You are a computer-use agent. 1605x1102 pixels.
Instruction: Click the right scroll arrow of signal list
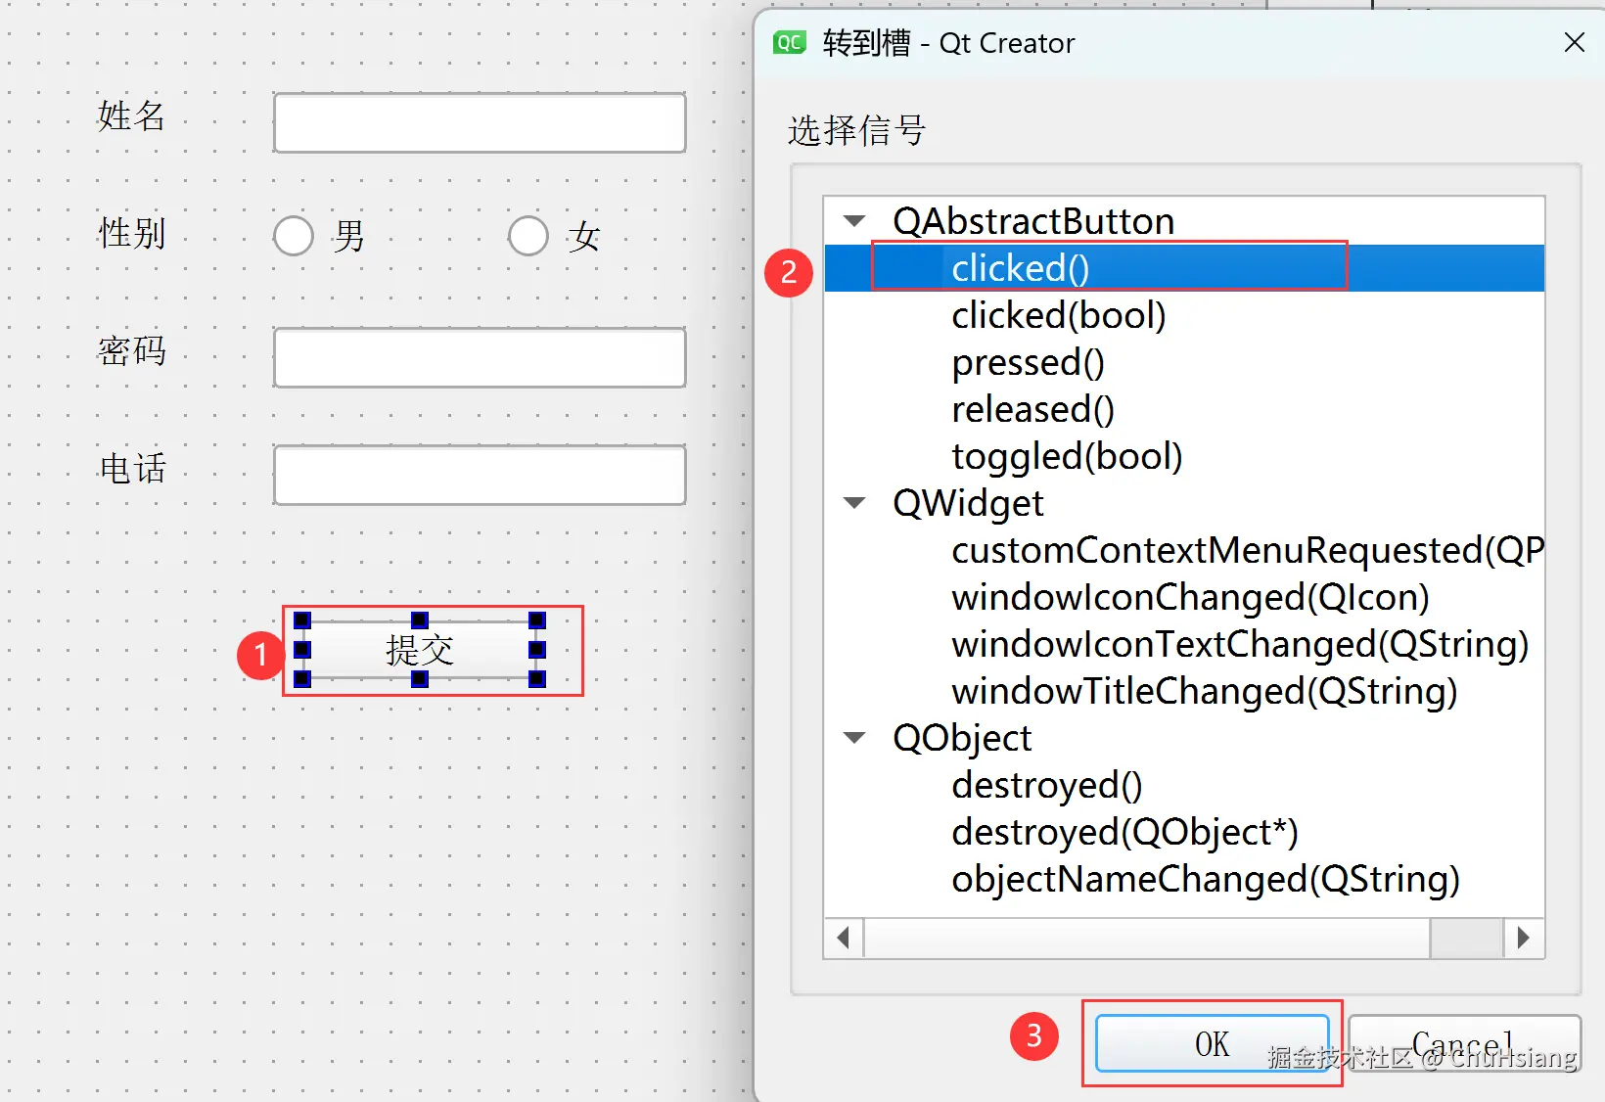[1524, 938]
